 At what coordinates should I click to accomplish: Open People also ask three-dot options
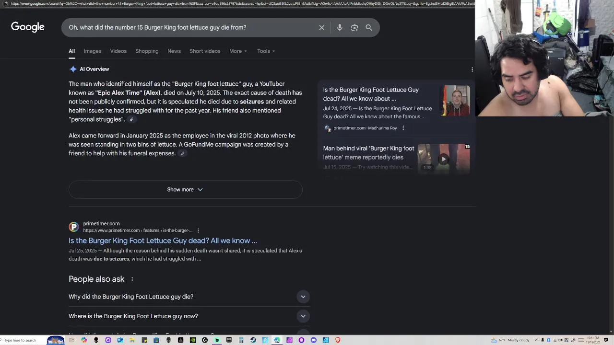tap(132, 279)
